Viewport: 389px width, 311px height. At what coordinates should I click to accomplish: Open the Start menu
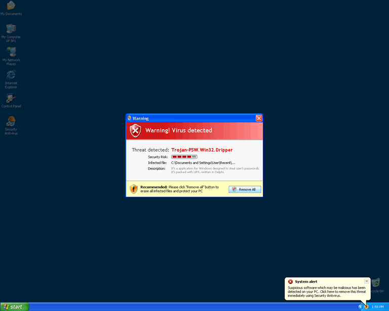pos(14,306)
